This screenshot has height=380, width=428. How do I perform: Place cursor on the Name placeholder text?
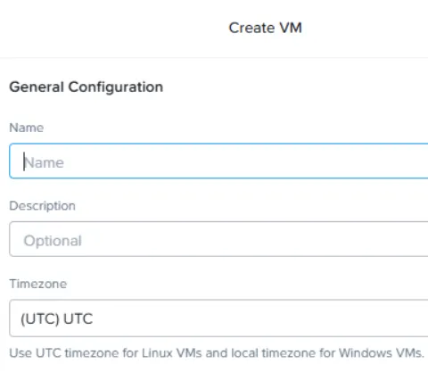tap(44, 162)
